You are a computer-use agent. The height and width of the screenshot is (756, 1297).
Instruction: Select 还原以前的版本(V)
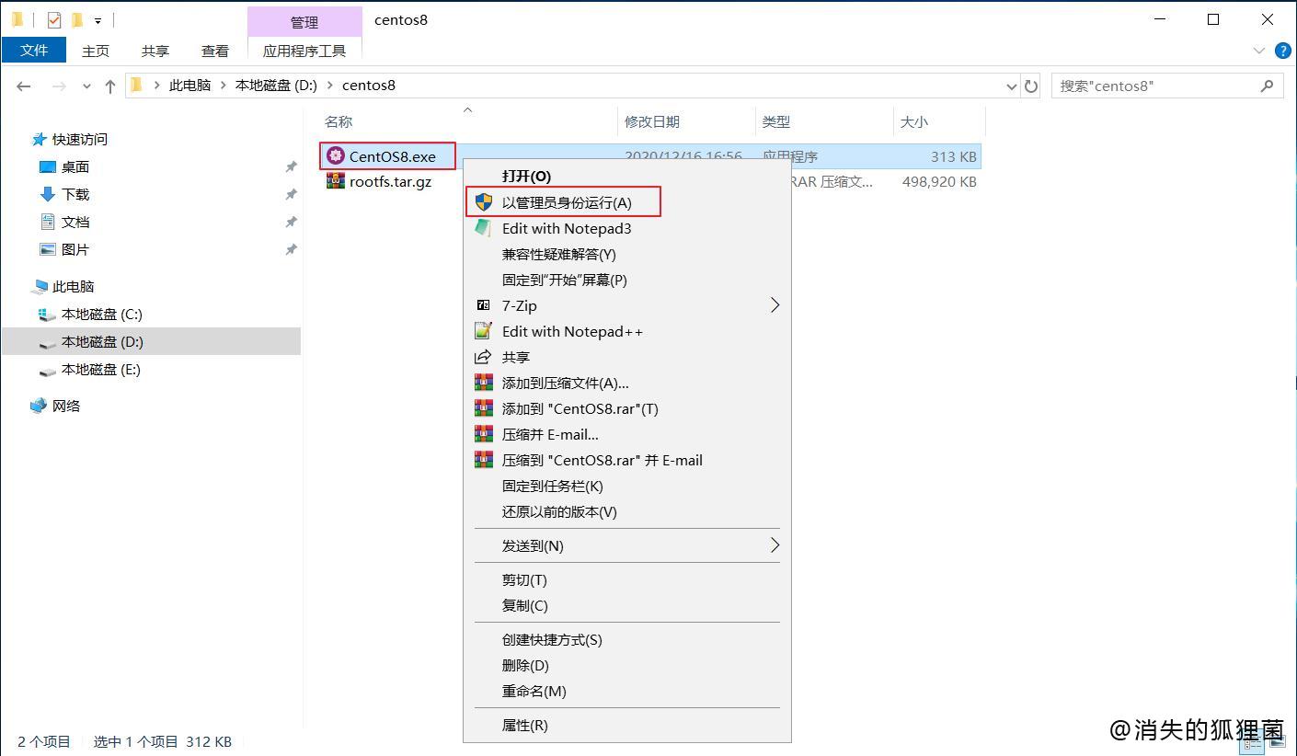(559, 511)
